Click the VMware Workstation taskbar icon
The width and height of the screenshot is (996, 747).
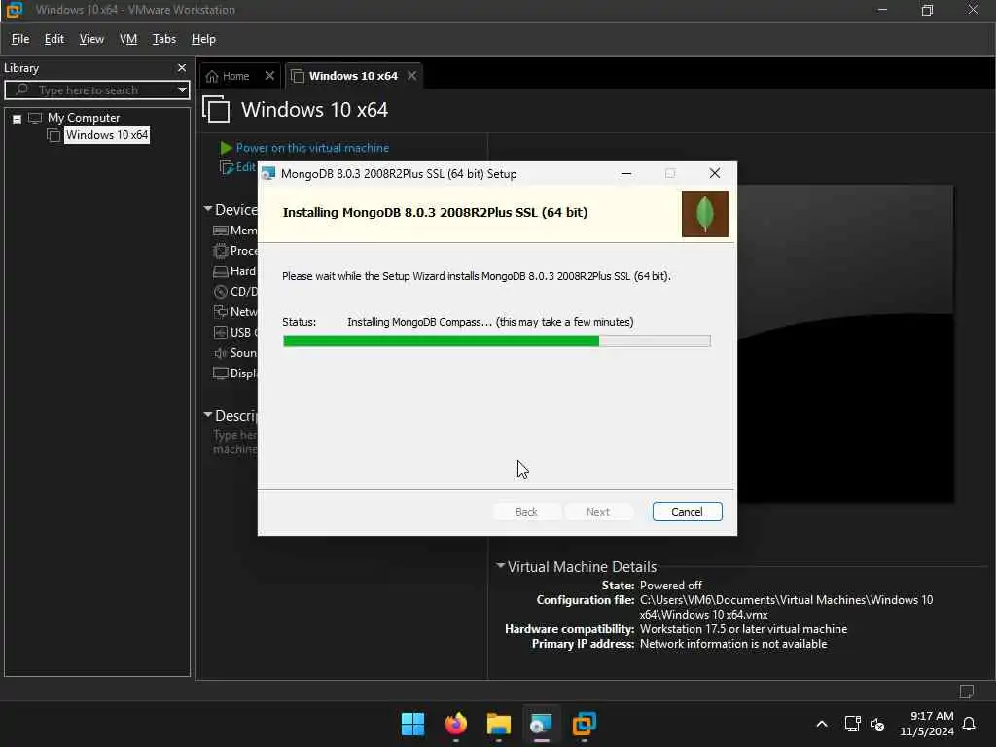(584, 724)
